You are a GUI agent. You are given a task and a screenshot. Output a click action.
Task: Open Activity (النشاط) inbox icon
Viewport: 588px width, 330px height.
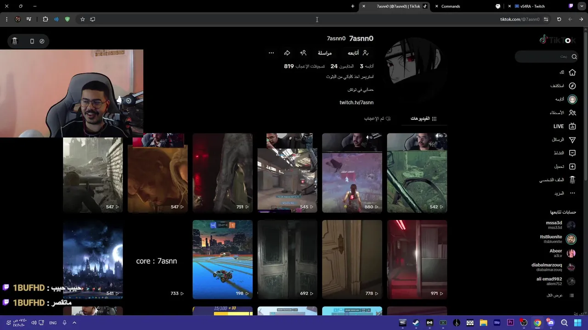coord(572,153)
